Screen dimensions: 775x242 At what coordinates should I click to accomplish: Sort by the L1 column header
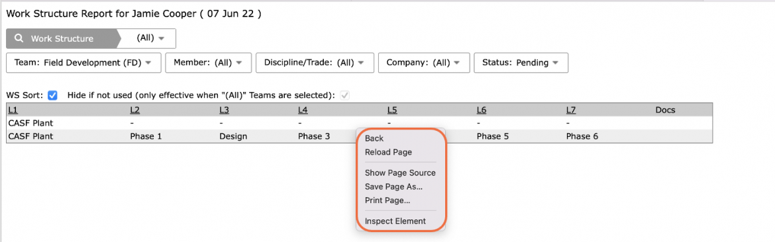point(13,110)
